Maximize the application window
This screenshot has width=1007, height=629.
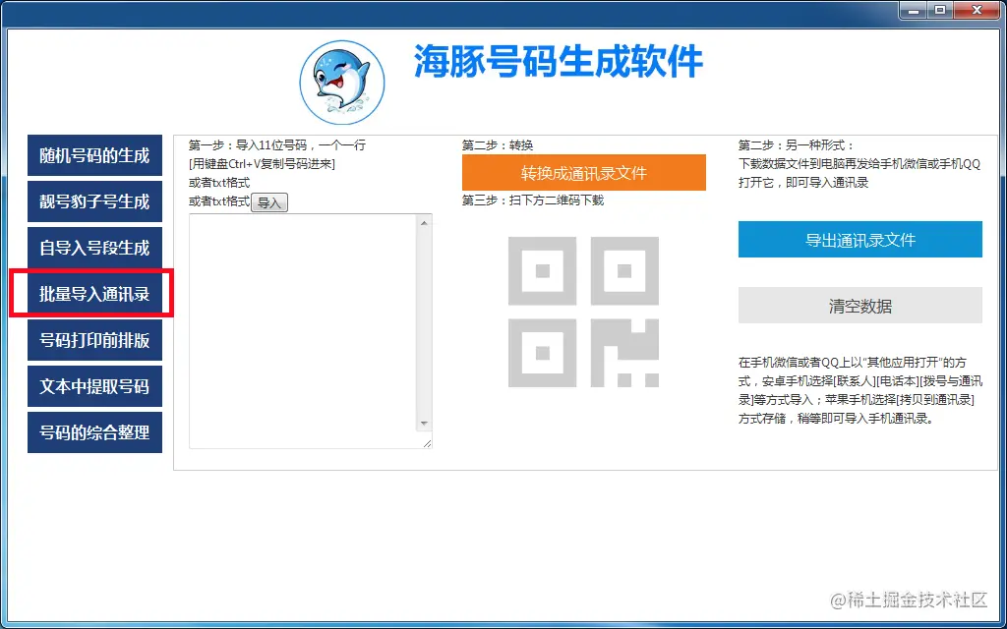click(941, 11)
